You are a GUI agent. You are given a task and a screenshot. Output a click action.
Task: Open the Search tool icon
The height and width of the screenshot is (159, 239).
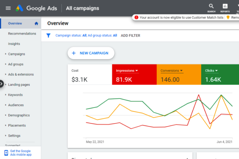[x=211, y=7]
